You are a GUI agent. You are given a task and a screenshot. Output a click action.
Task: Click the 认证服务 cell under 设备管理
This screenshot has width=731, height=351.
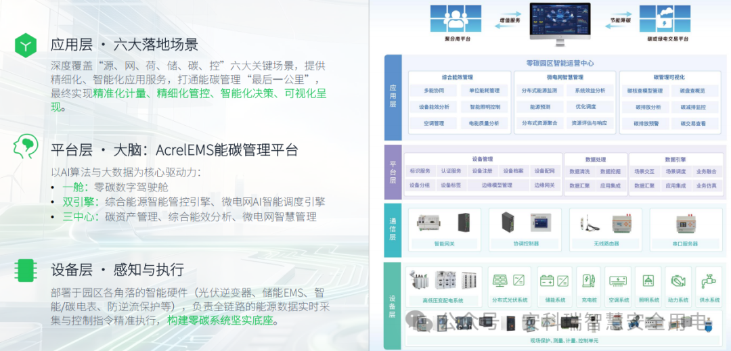pos(451,171)
